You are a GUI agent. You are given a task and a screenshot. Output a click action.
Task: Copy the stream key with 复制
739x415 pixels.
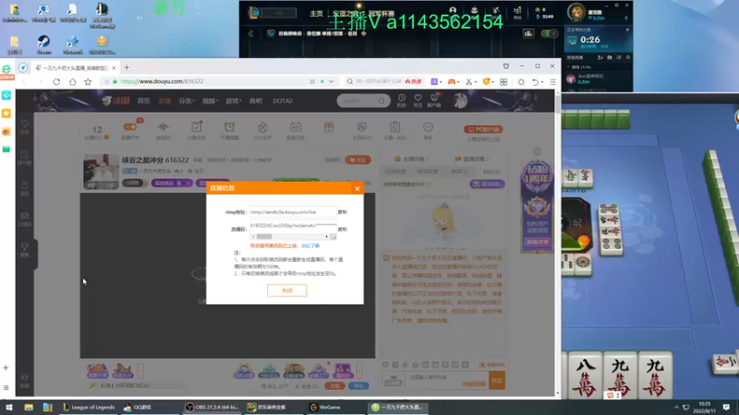pyautogui.click(x=342, y=230)
